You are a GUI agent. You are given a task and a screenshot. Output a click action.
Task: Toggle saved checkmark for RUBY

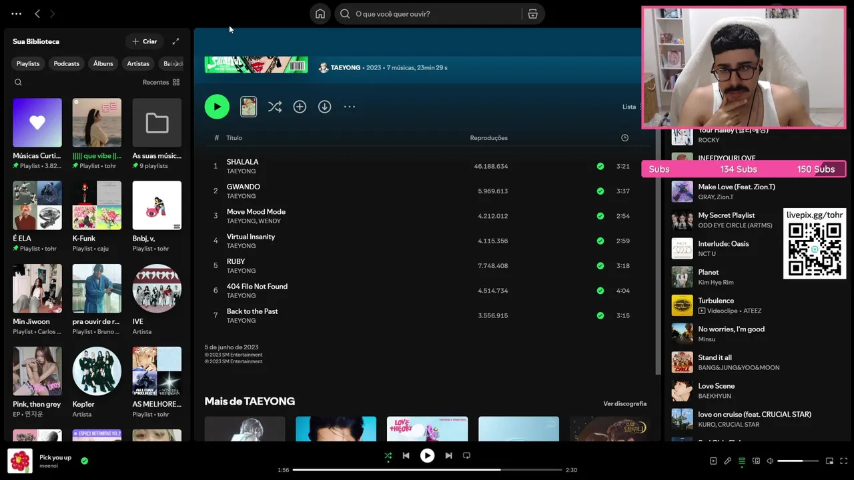(600, 266)
